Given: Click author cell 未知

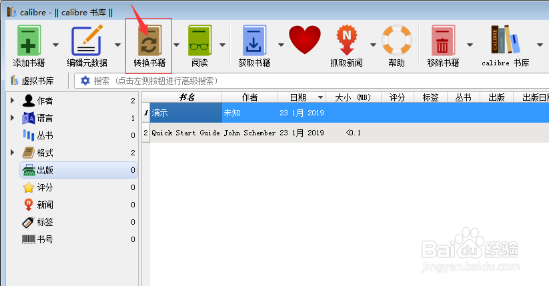Looking at the screenshot, I should tap(250, 113).
